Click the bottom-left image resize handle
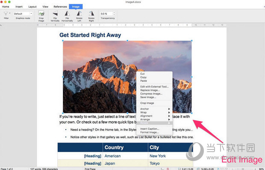265x170 pixels. pyautogui.click(x=63, y=113)
